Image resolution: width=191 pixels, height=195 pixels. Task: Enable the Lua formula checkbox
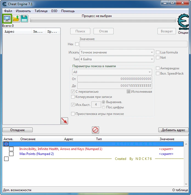tap(158, 52)
